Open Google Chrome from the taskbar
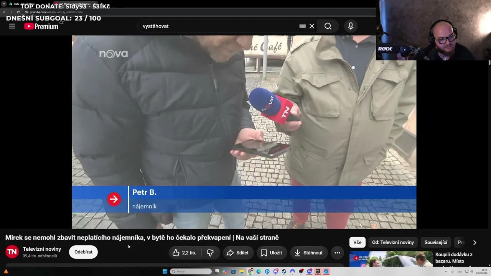491x276 pixels. 250,271
